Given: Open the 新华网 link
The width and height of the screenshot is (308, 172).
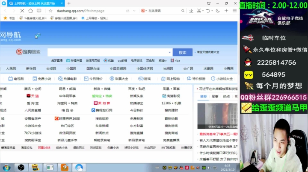Looking at the screenshot, I should [31, 69].
